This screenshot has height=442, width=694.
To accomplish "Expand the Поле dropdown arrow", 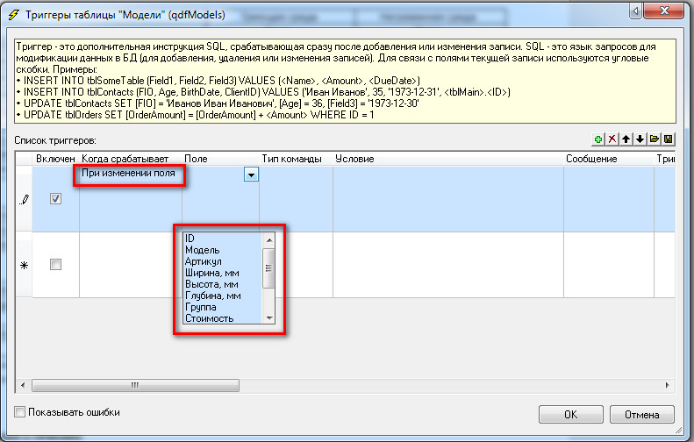I will pyautogui.click(x=251, y=175).
